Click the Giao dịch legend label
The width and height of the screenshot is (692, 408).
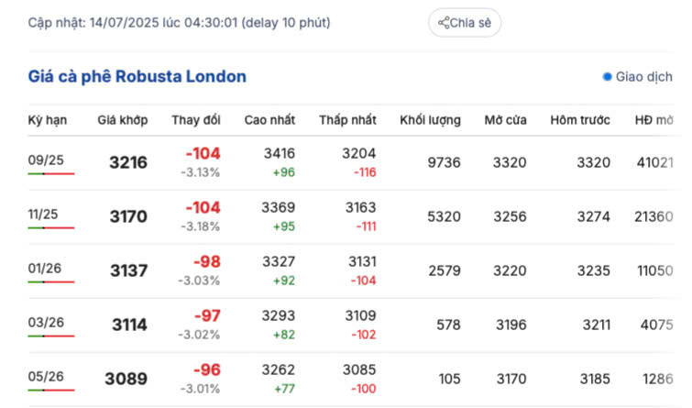click(x=644, y=77)
